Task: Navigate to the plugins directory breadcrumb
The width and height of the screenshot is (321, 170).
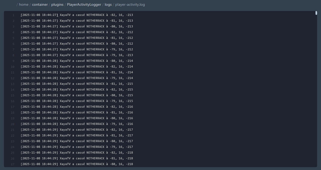Action: click(x=57, y=5)
